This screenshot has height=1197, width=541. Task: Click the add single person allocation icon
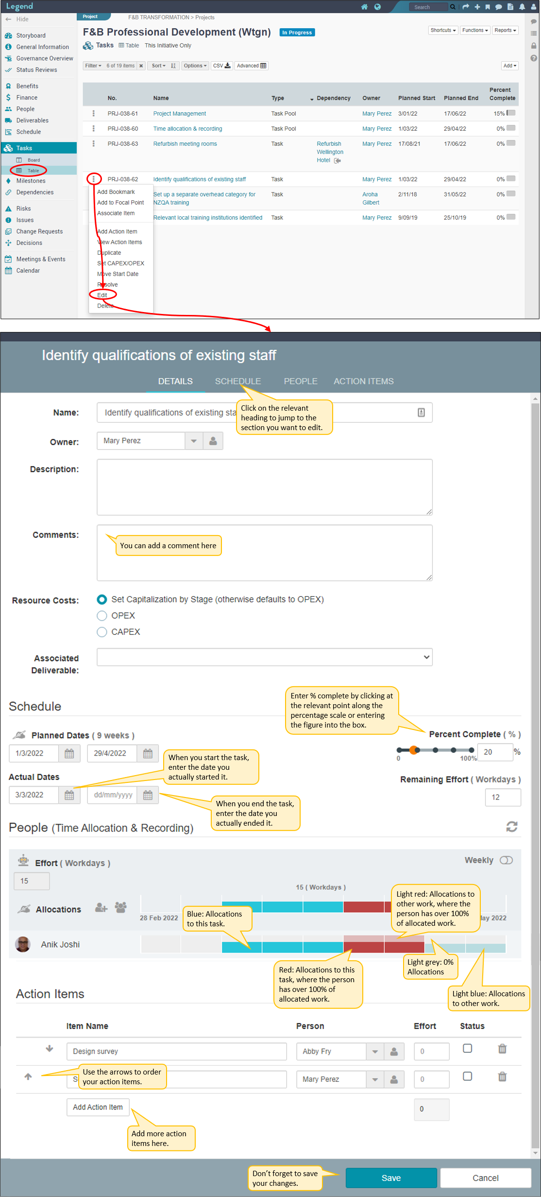pyautogui.click(x=101, y=908)
